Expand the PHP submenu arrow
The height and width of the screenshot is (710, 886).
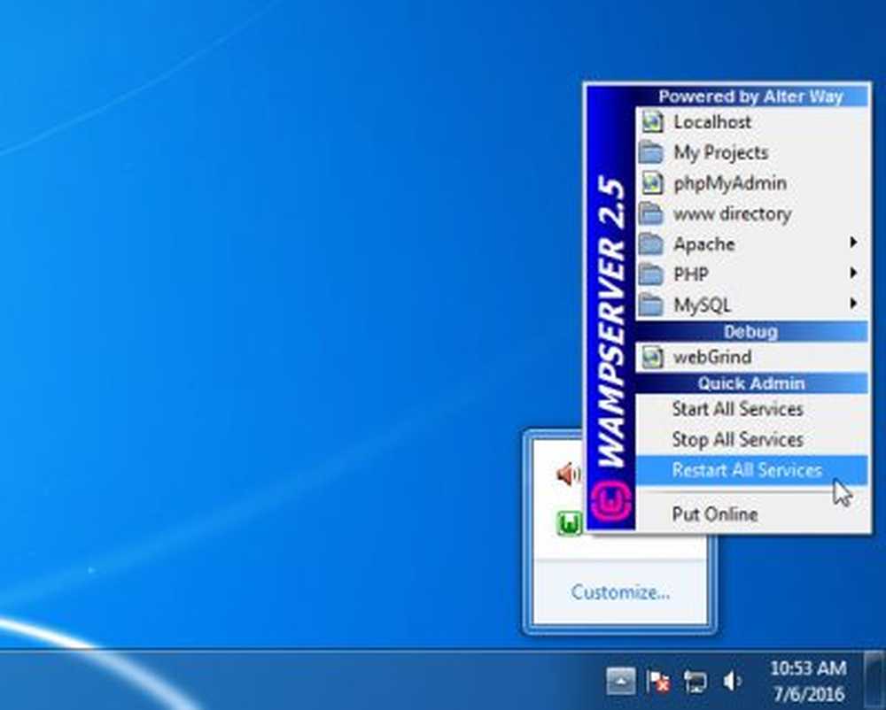tap(853, 274)
